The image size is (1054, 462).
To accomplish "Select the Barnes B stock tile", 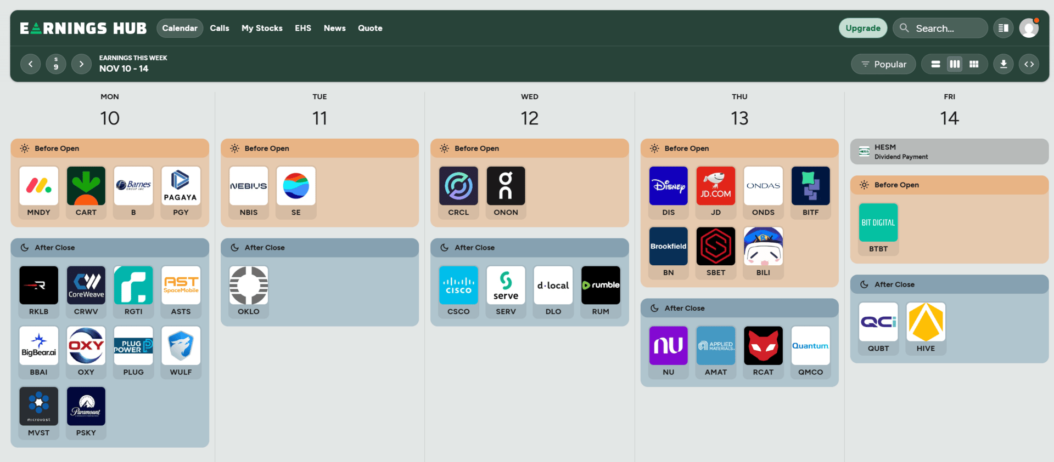I will pyautogui.click(x=133, y=192).
